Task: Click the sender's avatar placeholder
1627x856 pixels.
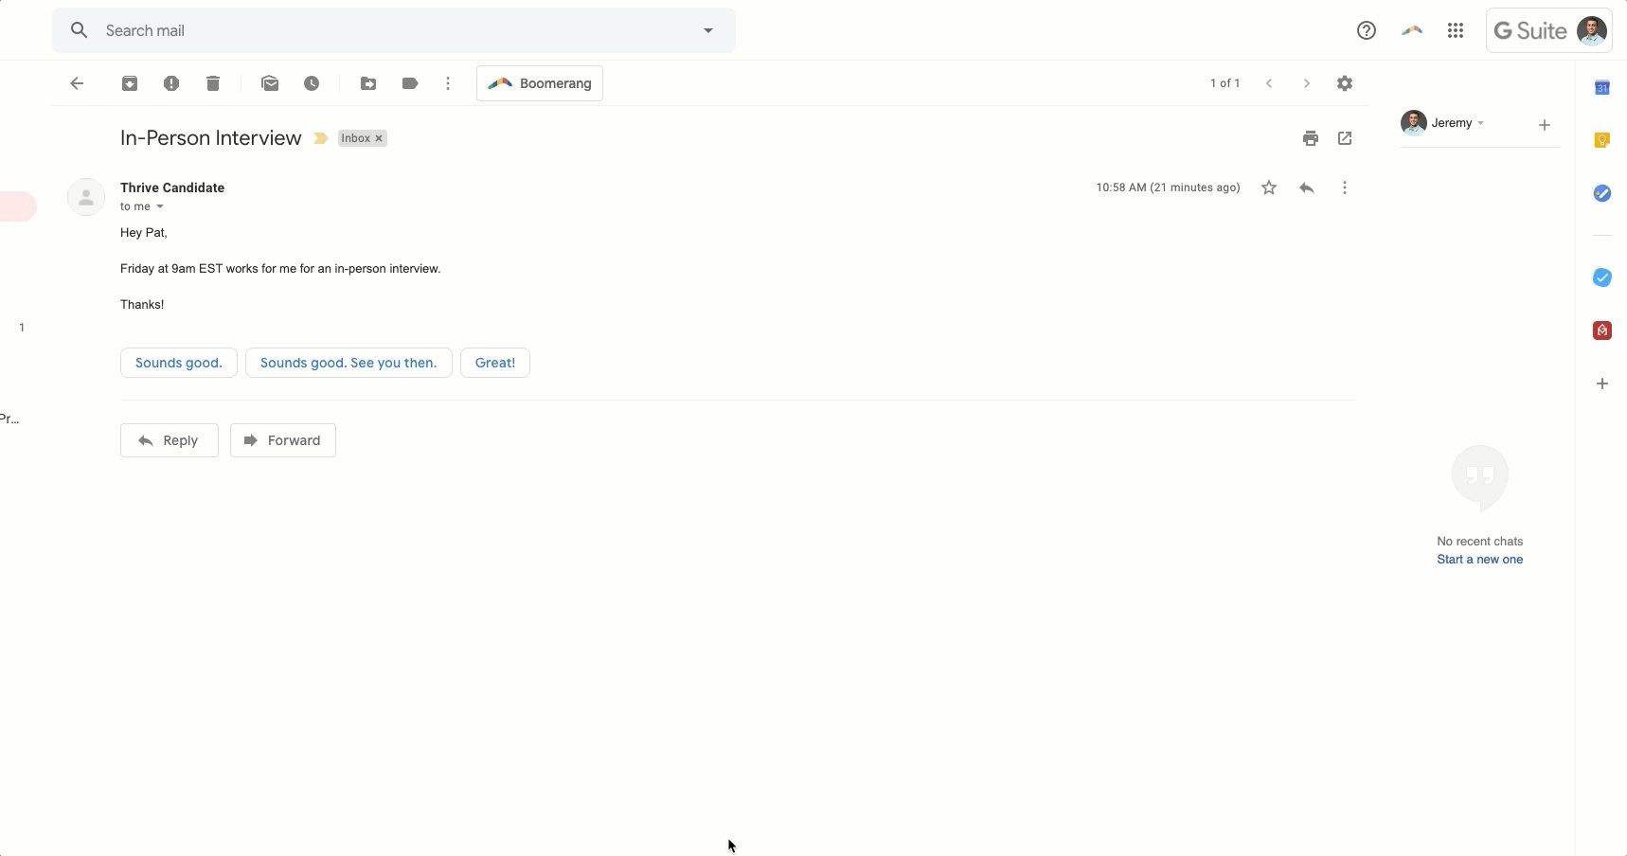Action: coord(86,197)
